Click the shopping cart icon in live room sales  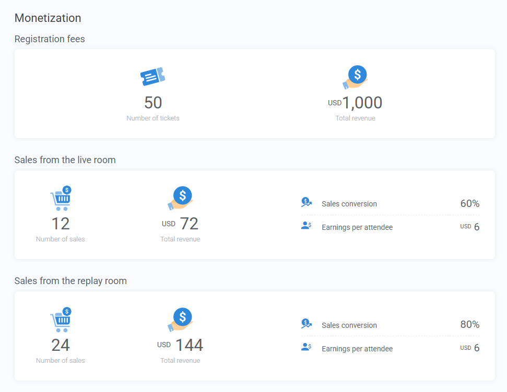pyautogui.click(x=61, y=197)
